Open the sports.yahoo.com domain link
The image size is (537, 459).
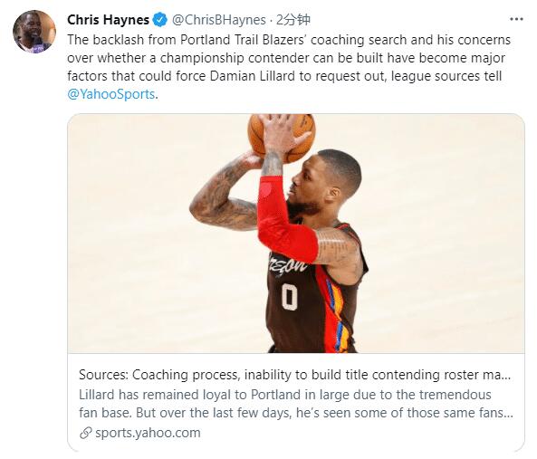click(148, 433)
